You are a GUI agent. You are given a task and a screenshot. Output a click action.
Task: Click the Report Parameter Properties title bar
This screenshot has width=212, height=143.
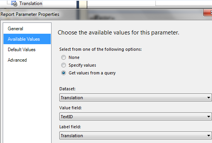(x=102, y=14)
